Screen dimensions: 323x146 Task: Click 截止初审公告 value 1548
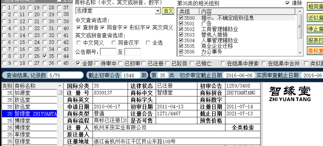click(131, 75)
